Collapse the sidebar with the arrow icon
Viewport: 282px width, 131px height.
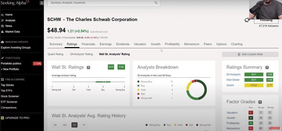(x=41, y=3)
